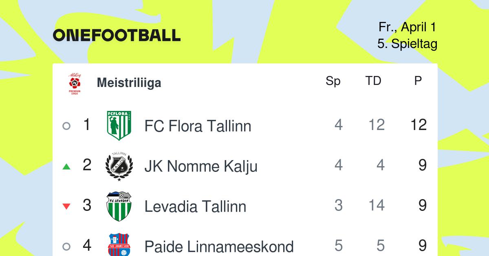Open FC Flora Tallinn team name
Screen dimensions: 489x256
198,126
